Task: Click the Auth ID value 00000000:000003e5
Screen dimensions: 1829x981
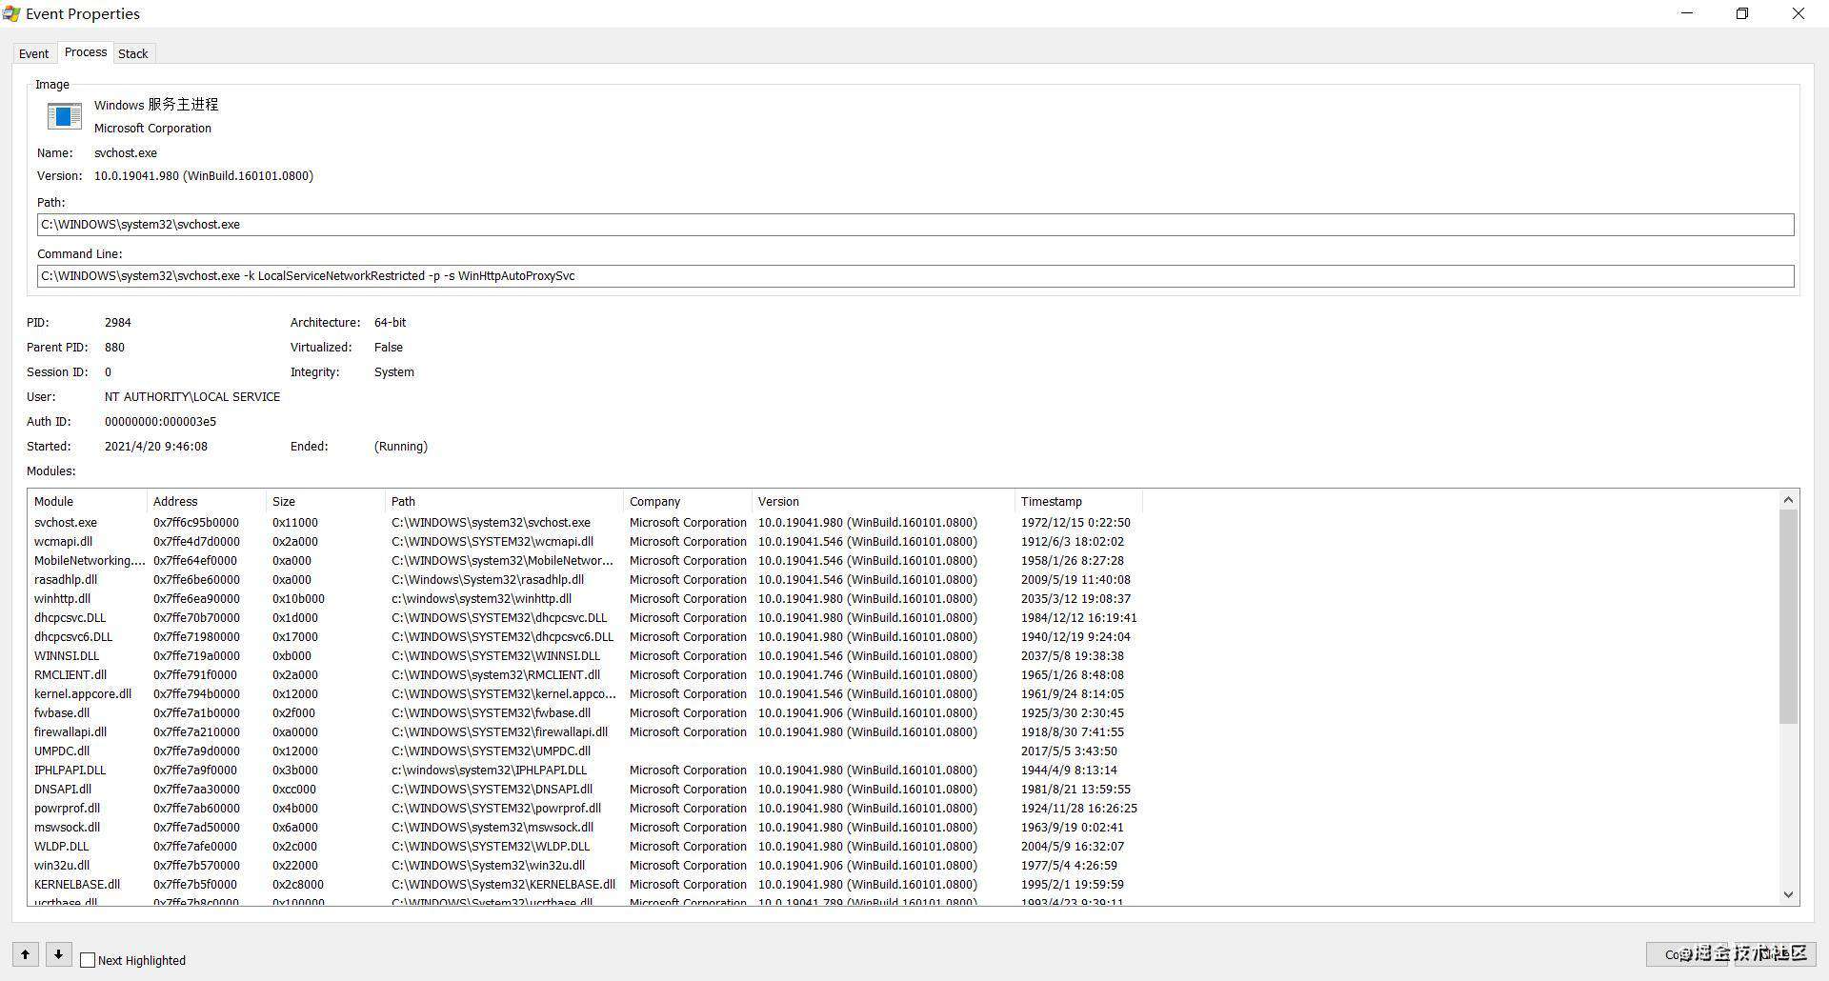Action: 160,422
